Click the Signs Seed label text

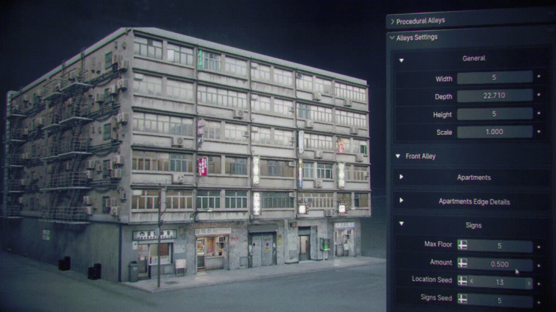[436, 298]
